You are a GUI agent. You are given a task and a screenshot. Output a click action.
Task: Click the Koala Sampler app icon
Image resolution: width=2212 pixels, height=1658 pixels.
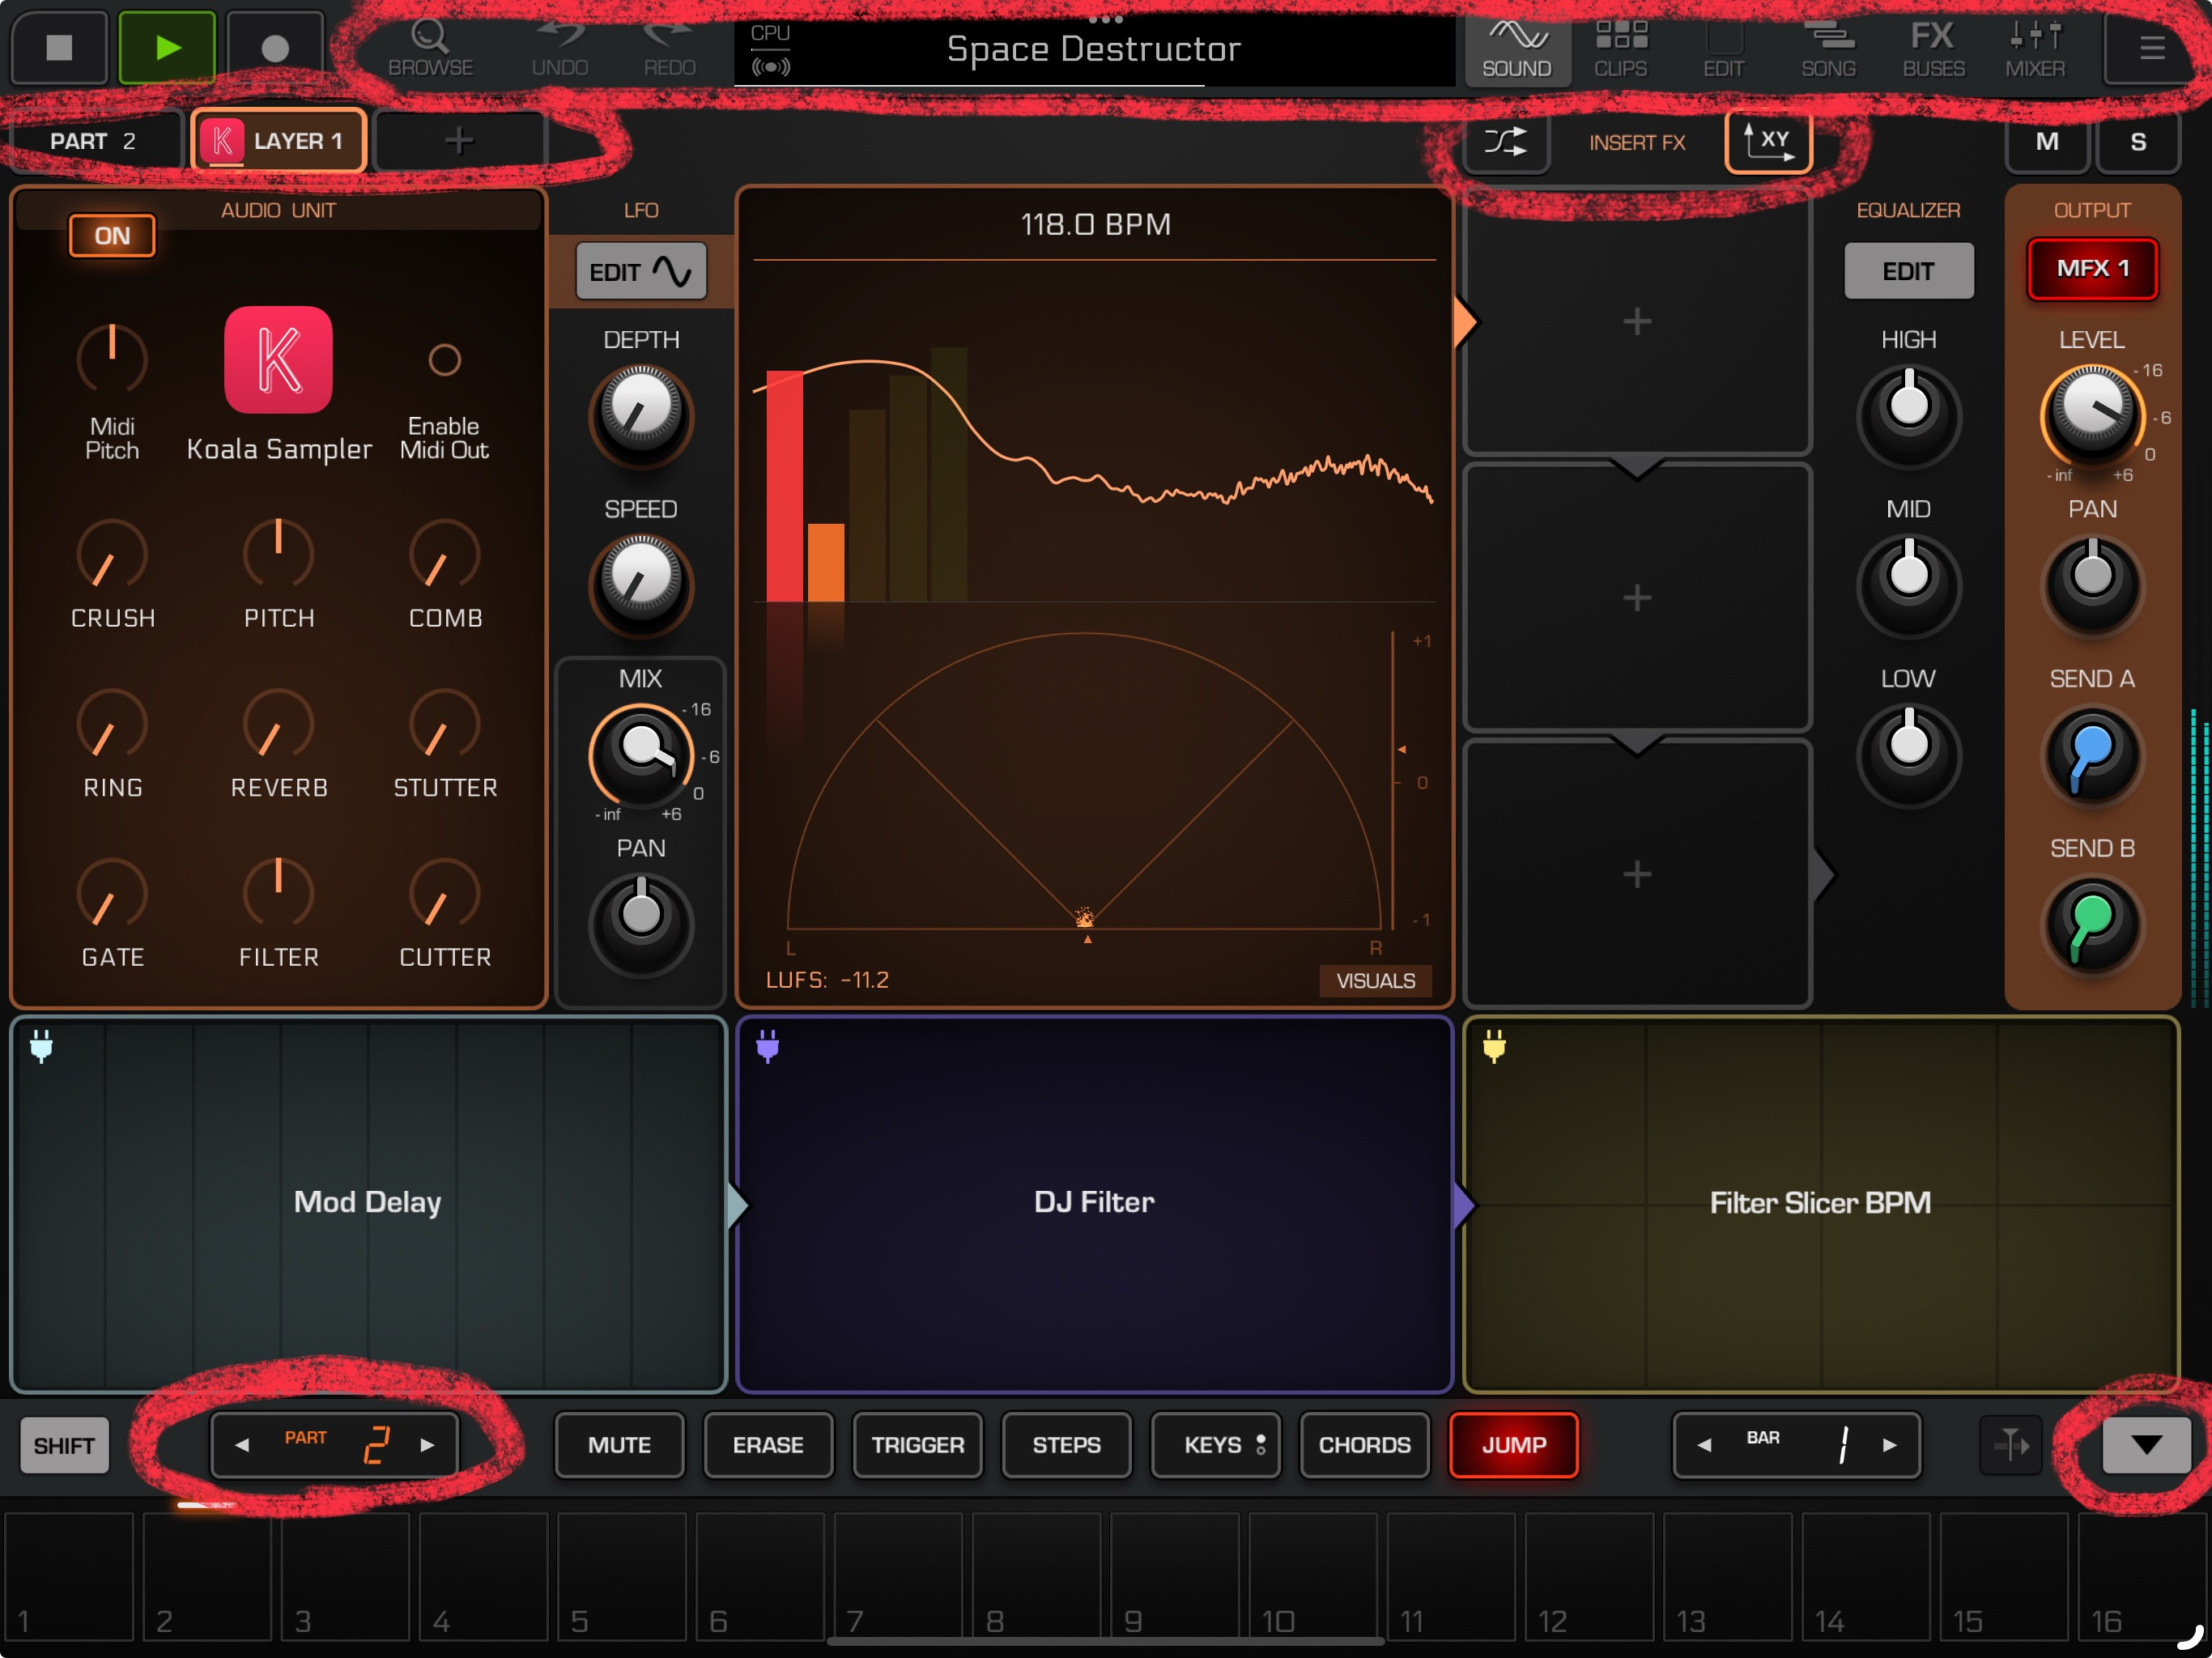coord(278,360)
